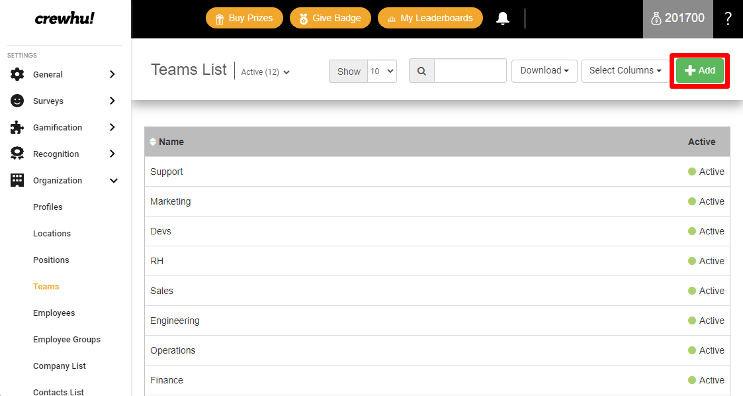Open the Select Columns dropdown
The height and width of the screenshot is (396, 743).
(x=625, y=71)
